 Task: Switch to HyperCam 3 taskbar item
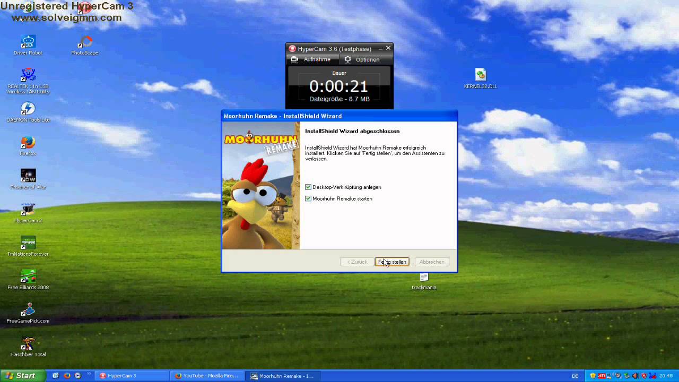coord(133,376)
